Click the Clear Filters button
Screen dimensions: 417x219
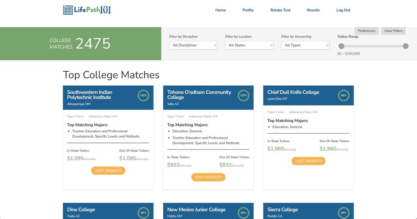pos(393,31)
